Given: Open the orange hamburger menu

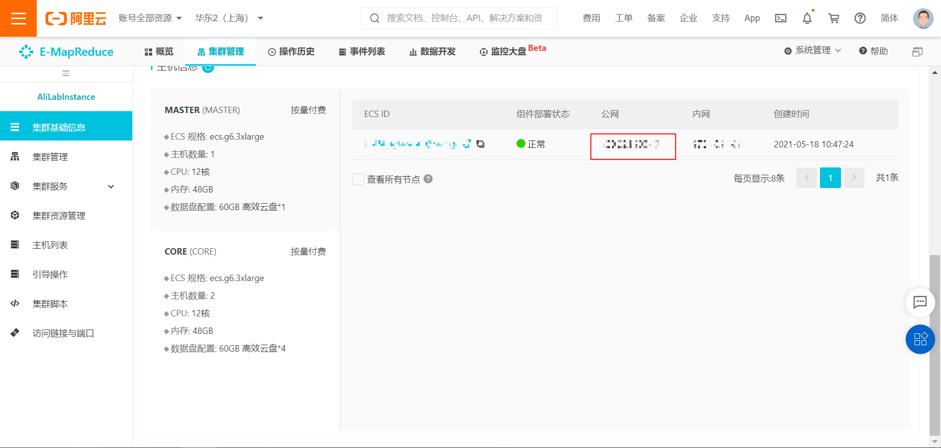Looking at the screenshot, I should [x=18, y=18].
